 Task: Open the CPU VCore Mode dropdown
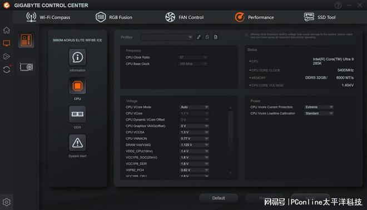(194, 107)
